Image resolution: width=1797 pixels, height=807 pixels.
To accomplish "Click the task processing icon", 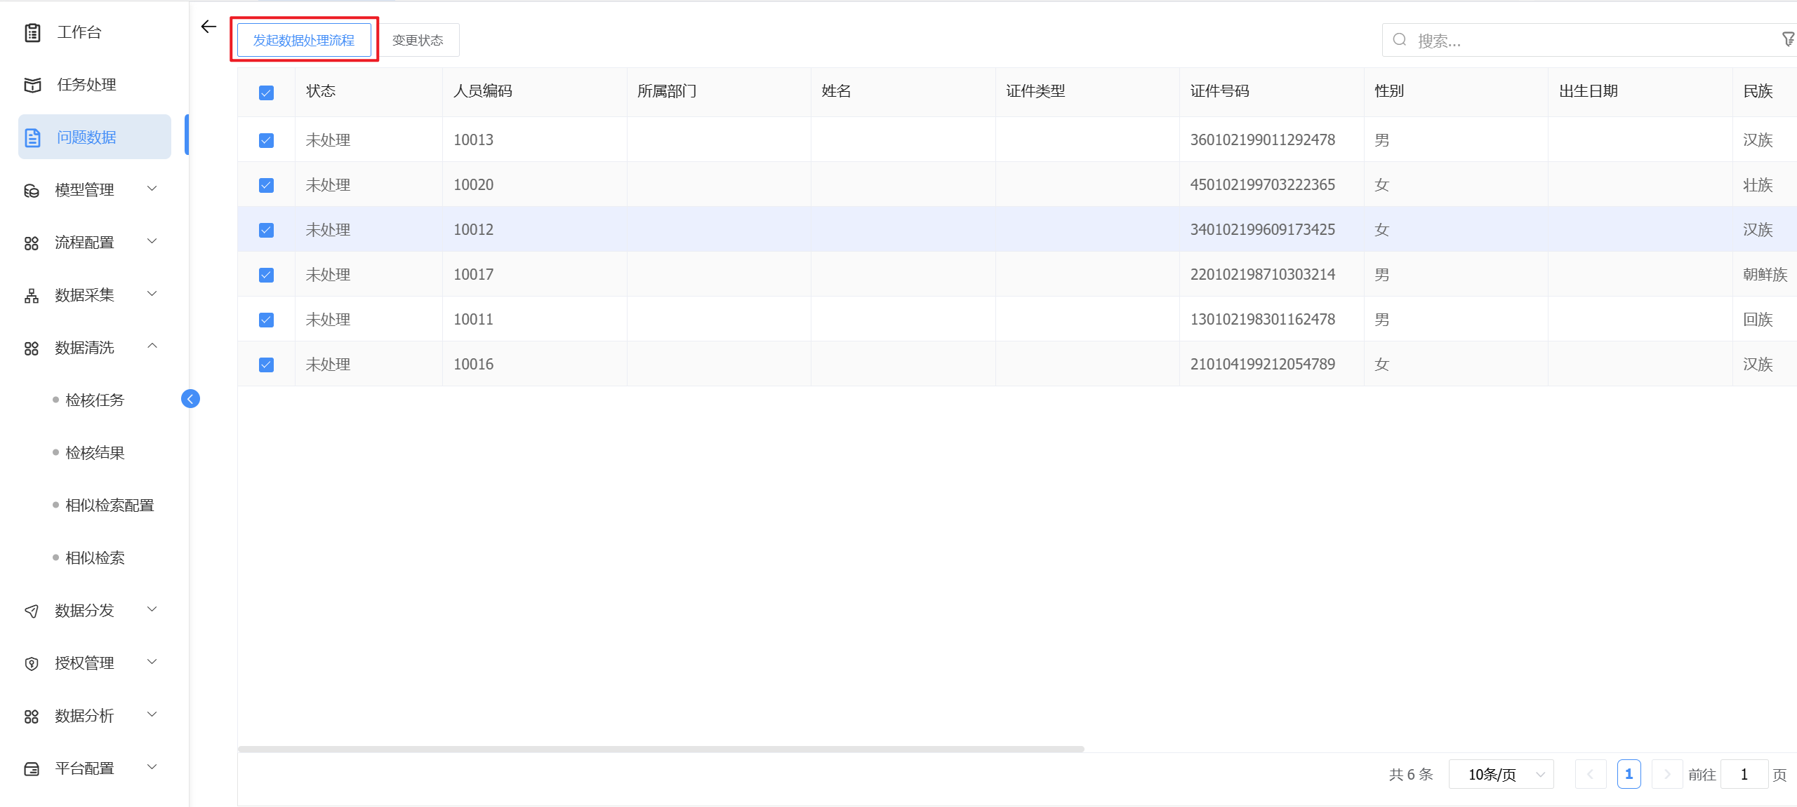I will (x=32, y=85).
